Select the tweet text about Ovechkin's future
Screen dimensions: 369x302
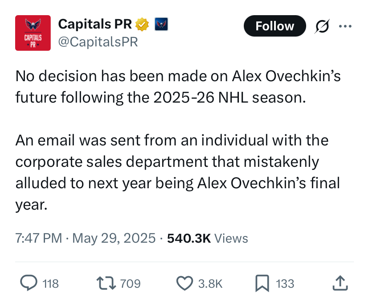point(178,141)
